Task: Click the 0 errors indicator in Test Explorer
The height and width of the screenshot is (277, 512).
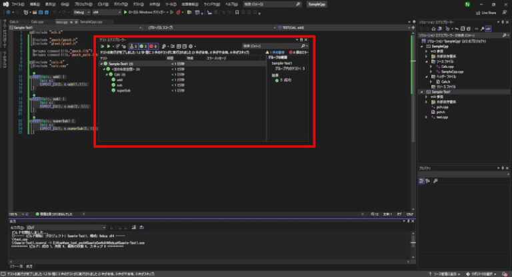Action: click(x=299, y=52)
